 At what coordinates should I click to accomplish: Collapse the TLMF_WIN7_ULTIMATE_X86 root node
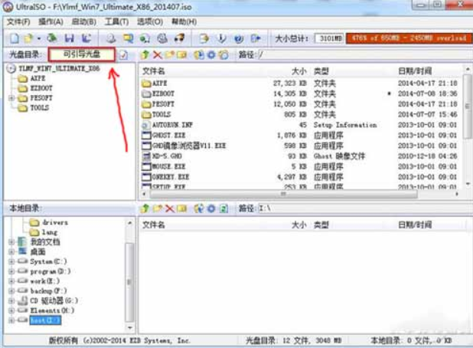coord(11,68)
